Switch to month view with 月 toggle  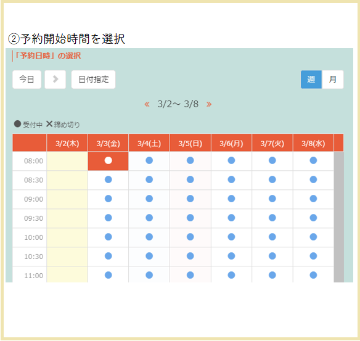coord(333,80)
